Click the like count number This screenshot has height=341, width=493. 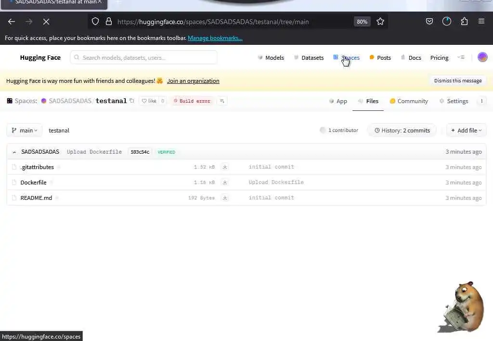click(163, 101)
